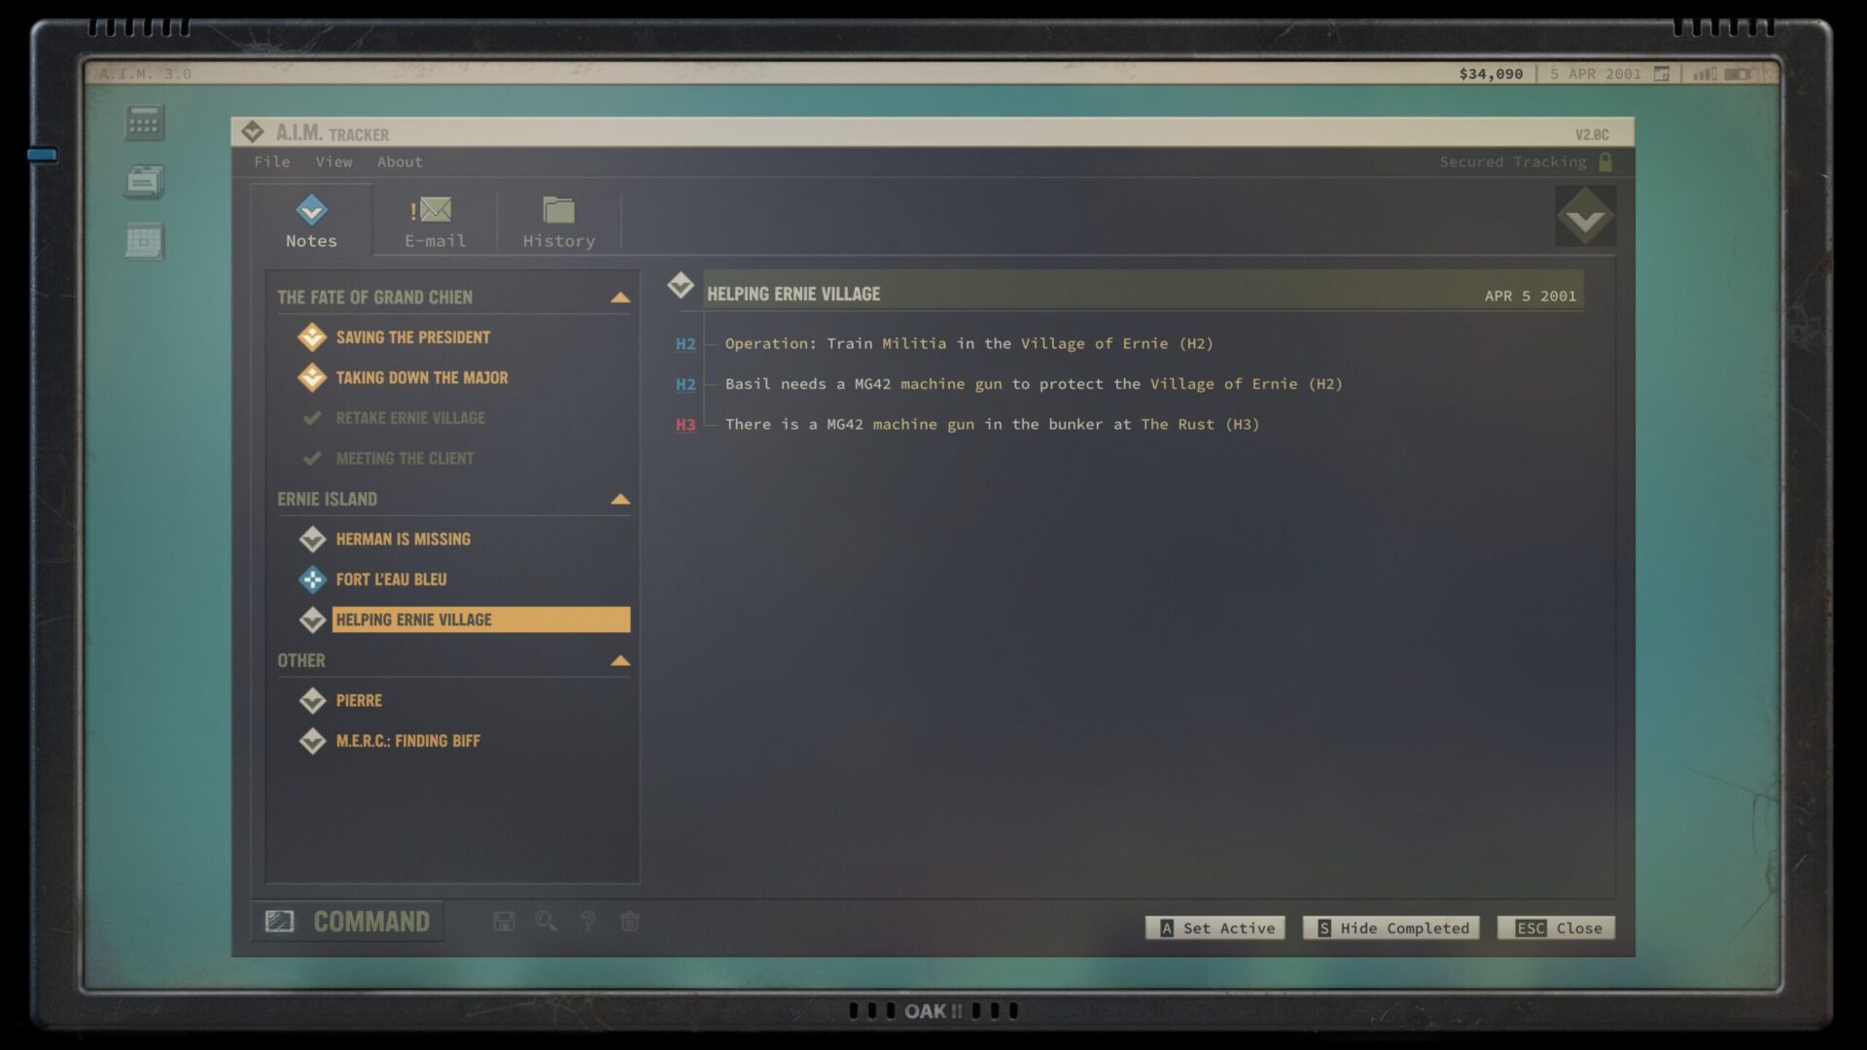Open the calculator-style desktop icon on the left edge
The height and width of the screenshot is (1050, 1867).
point(144,123)
